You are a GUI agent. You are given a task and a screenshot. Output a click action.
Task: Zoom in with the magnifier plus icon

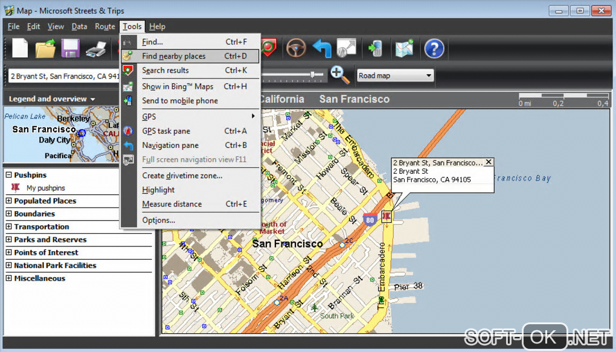pyautogui.click(x=340, y=75)
